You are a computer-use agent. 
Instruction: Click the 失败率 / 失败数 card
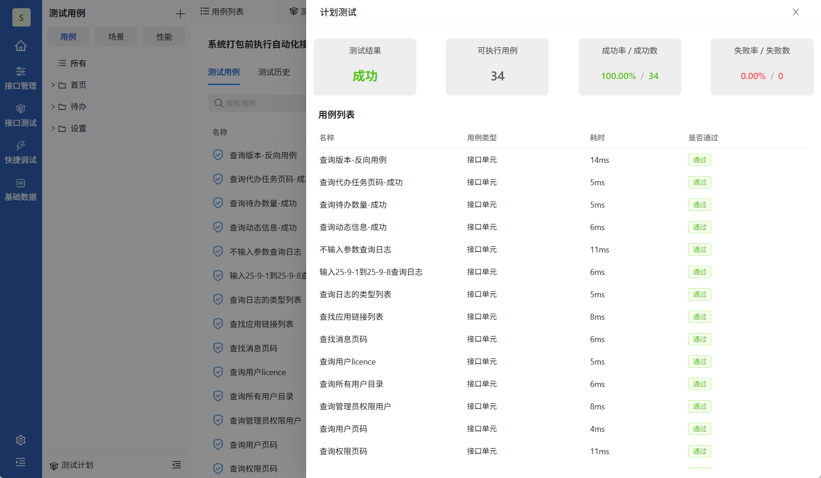(x=762, y=67)
